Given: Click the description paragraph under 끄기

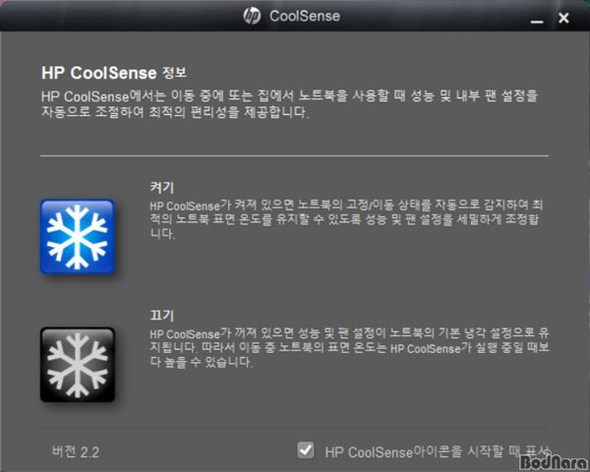Looking at the screenshot, I should [349, 348].
